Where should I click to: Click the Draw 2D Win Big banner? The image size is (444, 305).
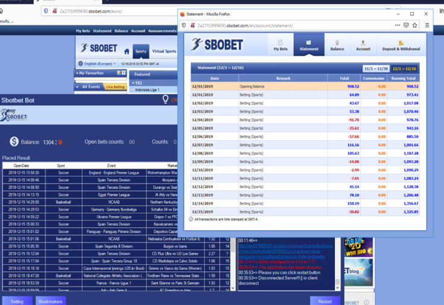tap(358, 247)
